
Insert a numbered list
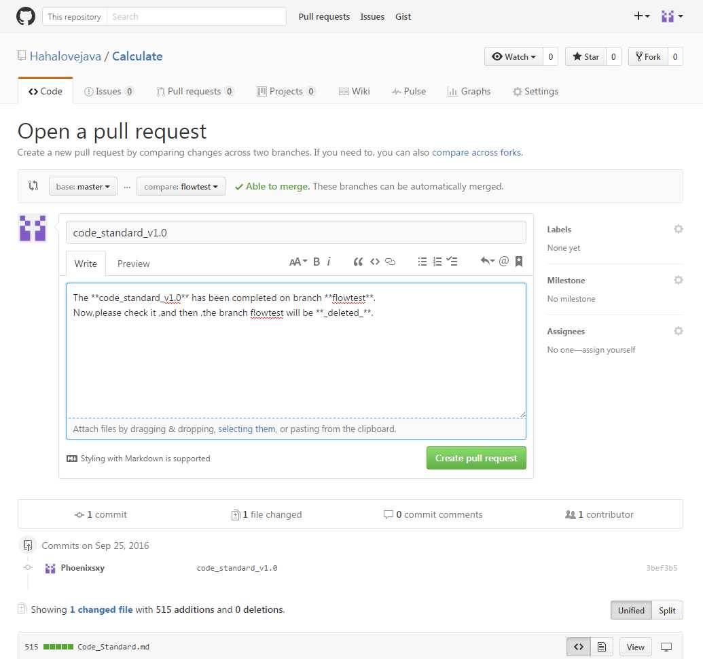pos(437,262)
